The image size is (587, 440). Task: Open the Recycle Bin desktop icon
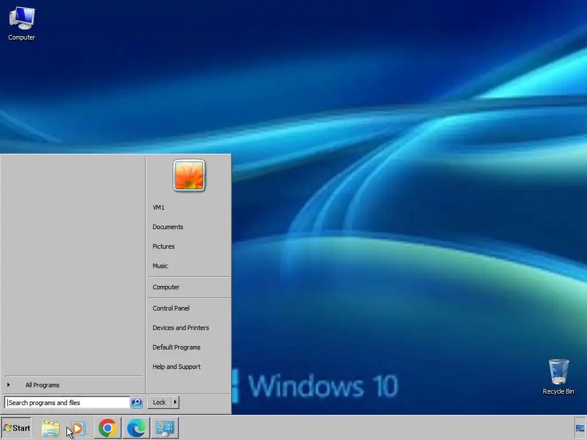pos(558,376)
